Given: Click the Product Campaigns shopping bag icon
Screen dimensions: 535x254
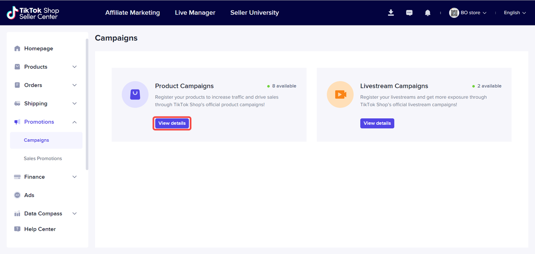Looking at the screenshot, I should tap(135, 95).
